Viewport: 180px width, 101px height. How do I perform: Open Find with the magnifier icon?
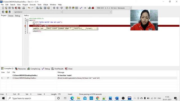[37, 8]
